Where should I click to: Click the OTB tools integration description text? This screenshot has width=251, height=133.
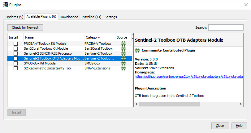pyautogui.click(x=169, y=96)
